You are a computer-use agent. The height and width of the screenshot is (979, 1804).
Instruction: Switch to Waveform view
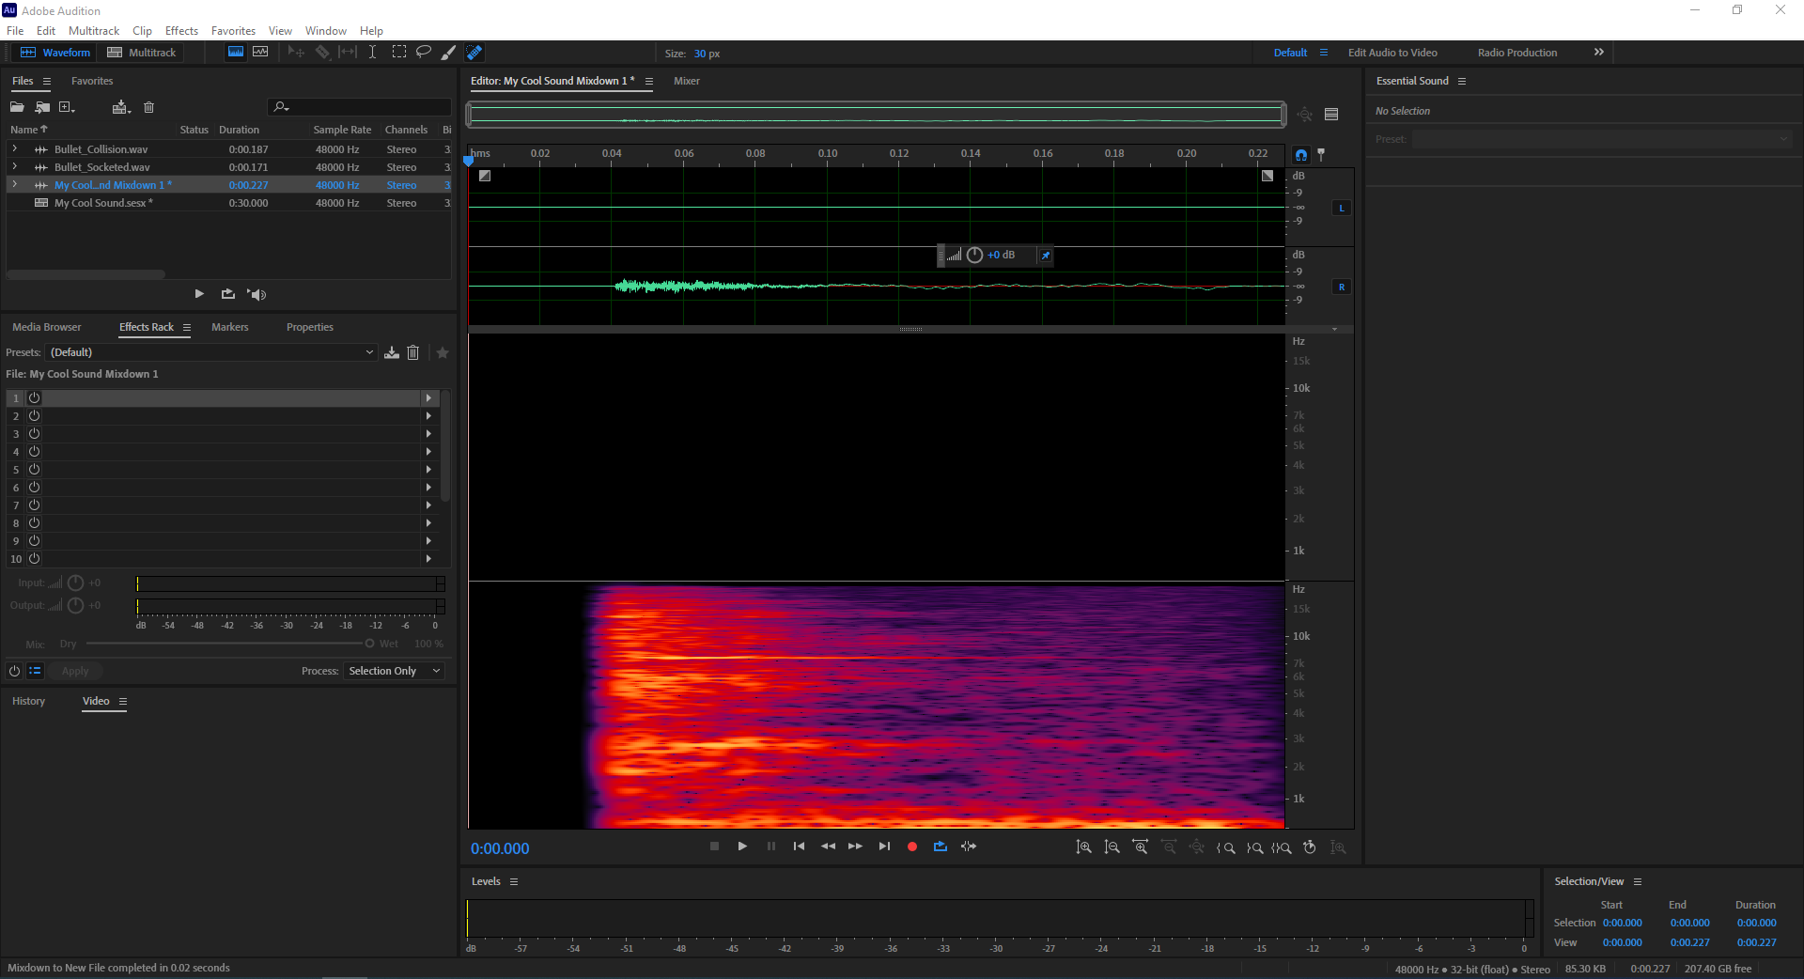55,53
